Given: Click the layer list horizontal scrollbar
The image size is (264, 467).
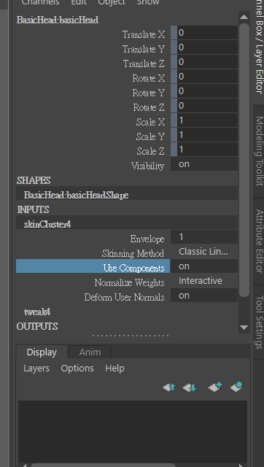Looking at the screenshot, I should coord(103,465).
